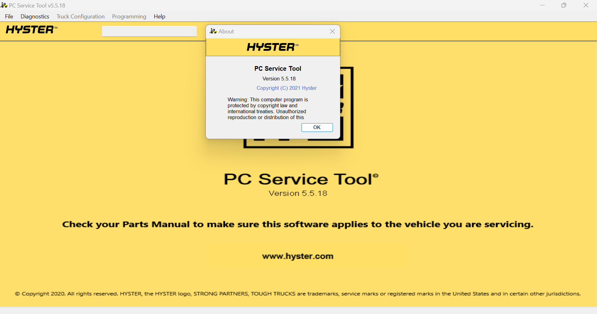Click the warning text in the About dialog
The width and height of the screenshot is (597, 314).
click(268, 109)
